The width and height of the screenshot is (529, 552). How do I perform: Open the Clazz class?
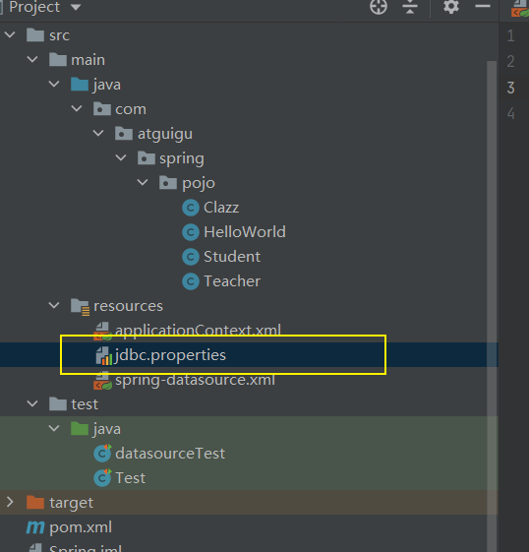click(221, 208)
